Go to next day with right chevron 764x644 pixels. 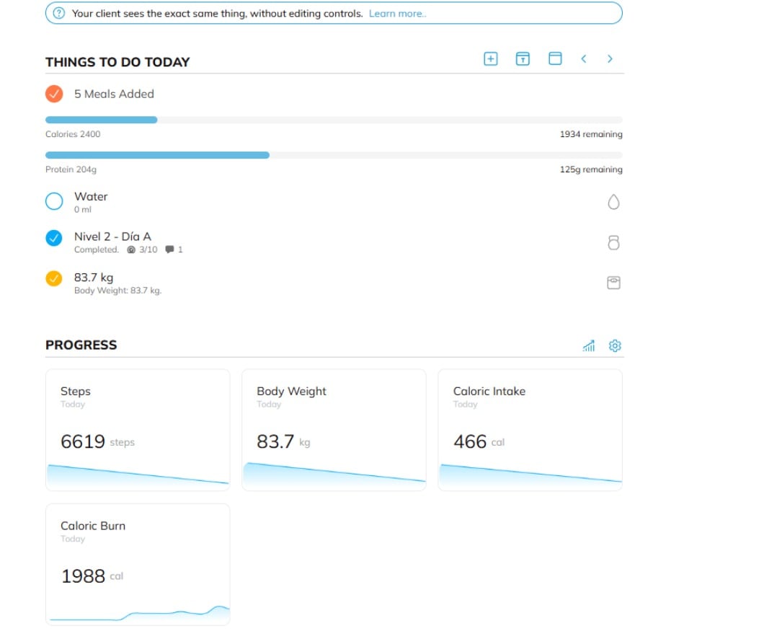click(x=610, y=59)
